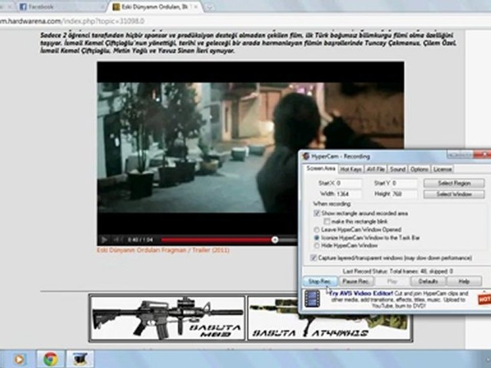Toggle Show rectangle around recorded area
The image size is (491, 368).
318,213
